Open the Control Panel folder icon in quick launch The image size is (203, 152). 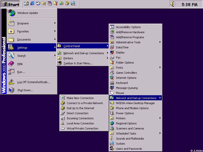pyautogui.click(x=44, y=4)
